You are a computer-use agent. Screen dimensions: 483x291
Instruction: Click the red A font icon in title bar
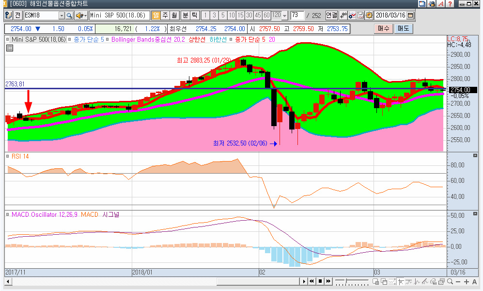(441, 4)
